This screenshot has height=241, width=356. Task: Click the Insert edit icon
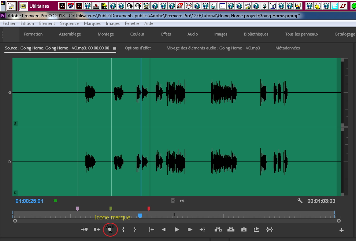(x=218, y=230)
